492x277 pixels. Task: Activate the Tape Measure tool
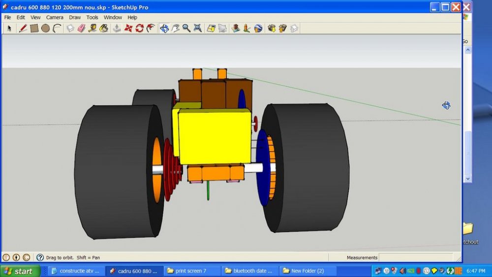(92, 29)
